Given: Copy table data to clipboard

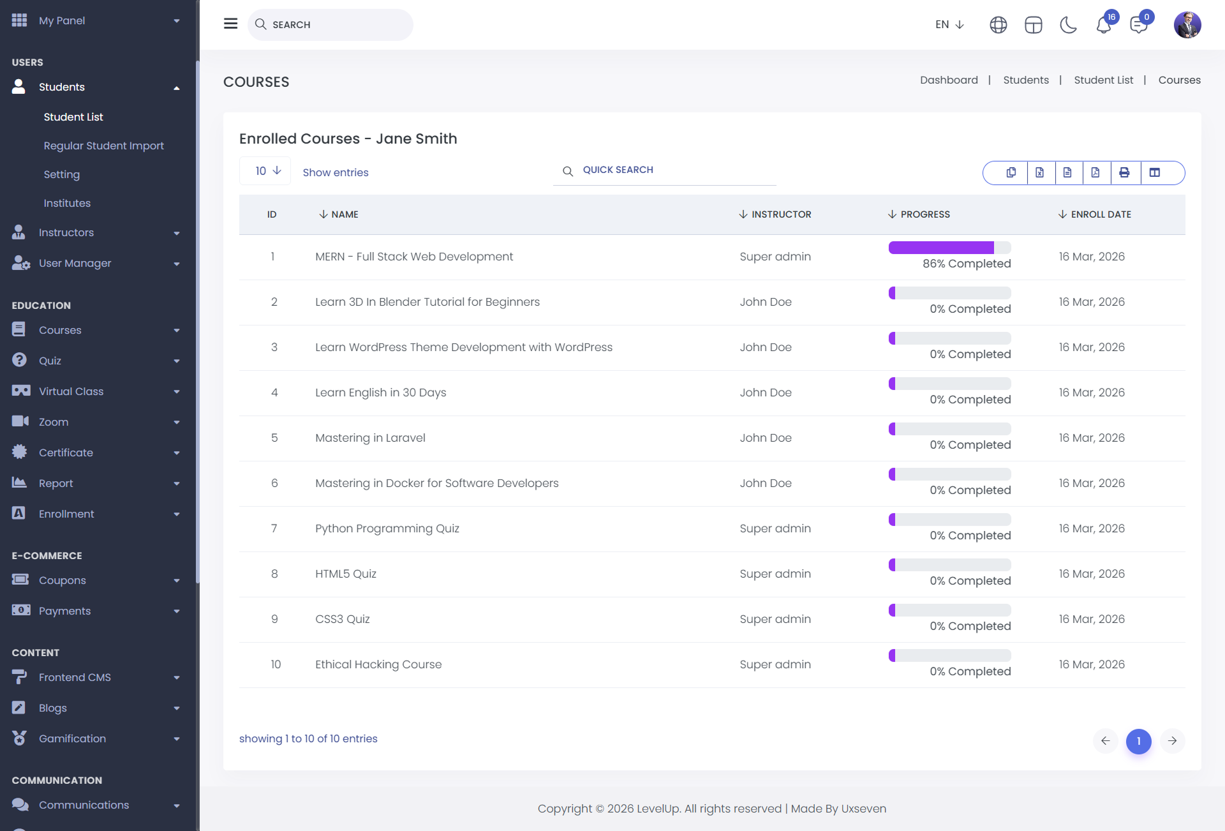Looking at the screenshot, I should click(x=1011, y=172).
